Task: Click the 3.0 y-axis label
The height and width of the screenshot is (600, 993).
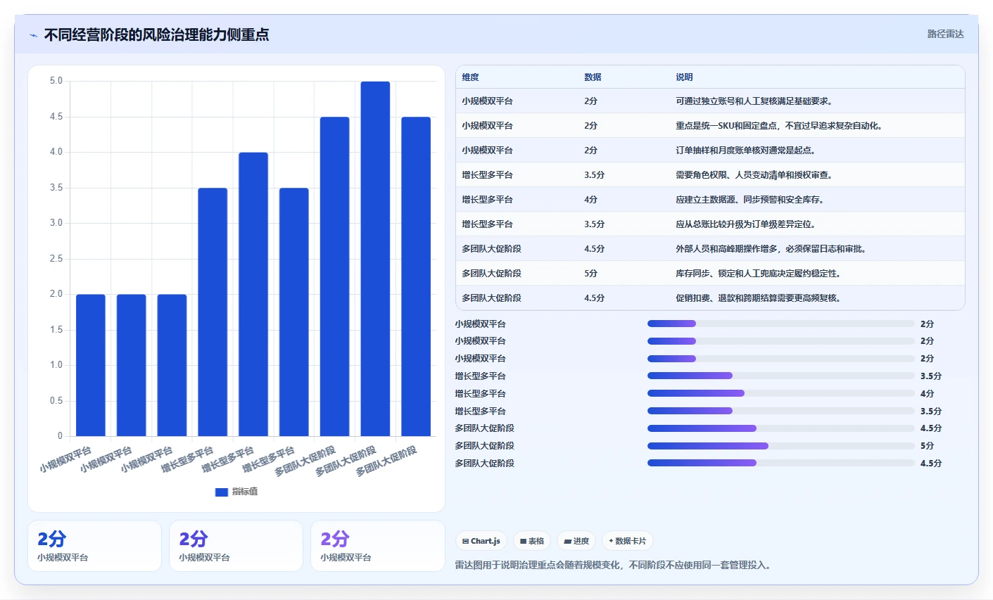Action: pyautogui.click(x=56, y=223)
